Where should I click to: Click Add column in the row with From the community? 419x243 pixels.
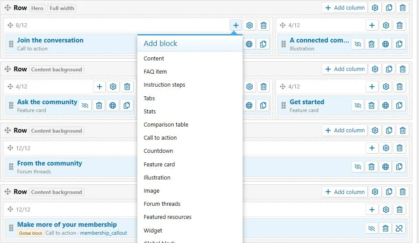click(345, 130)
